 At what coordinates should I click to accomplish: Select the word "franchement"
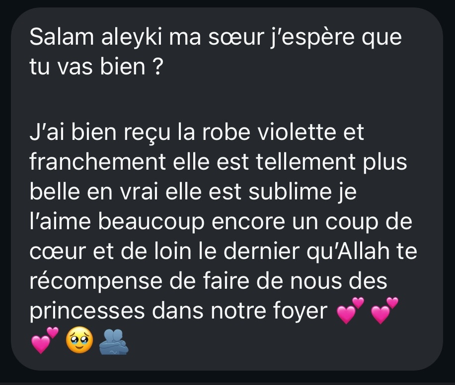[97, 162]
